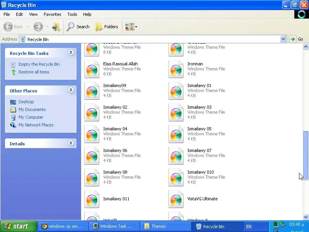Screen dimensions: 309x232
Task: Switch to Chrome taskbar window
Action: point(63,226)
